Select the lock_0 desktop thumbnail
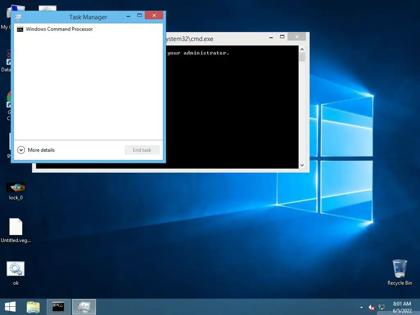Screen dimensions: 420x315 click(16, 187)
